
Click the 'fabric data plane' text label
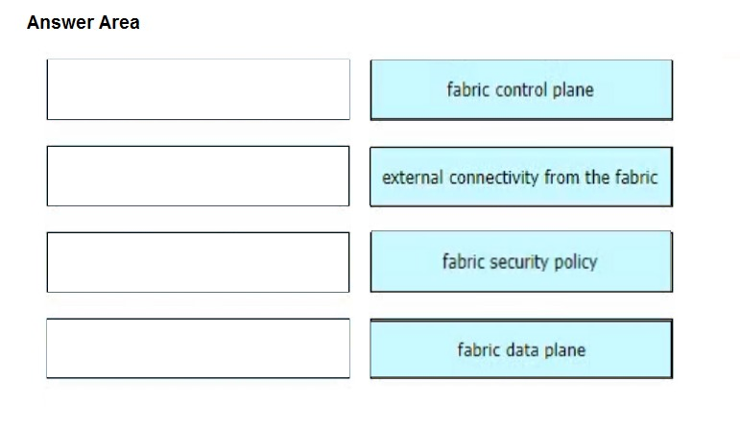[x=521, y=349]
